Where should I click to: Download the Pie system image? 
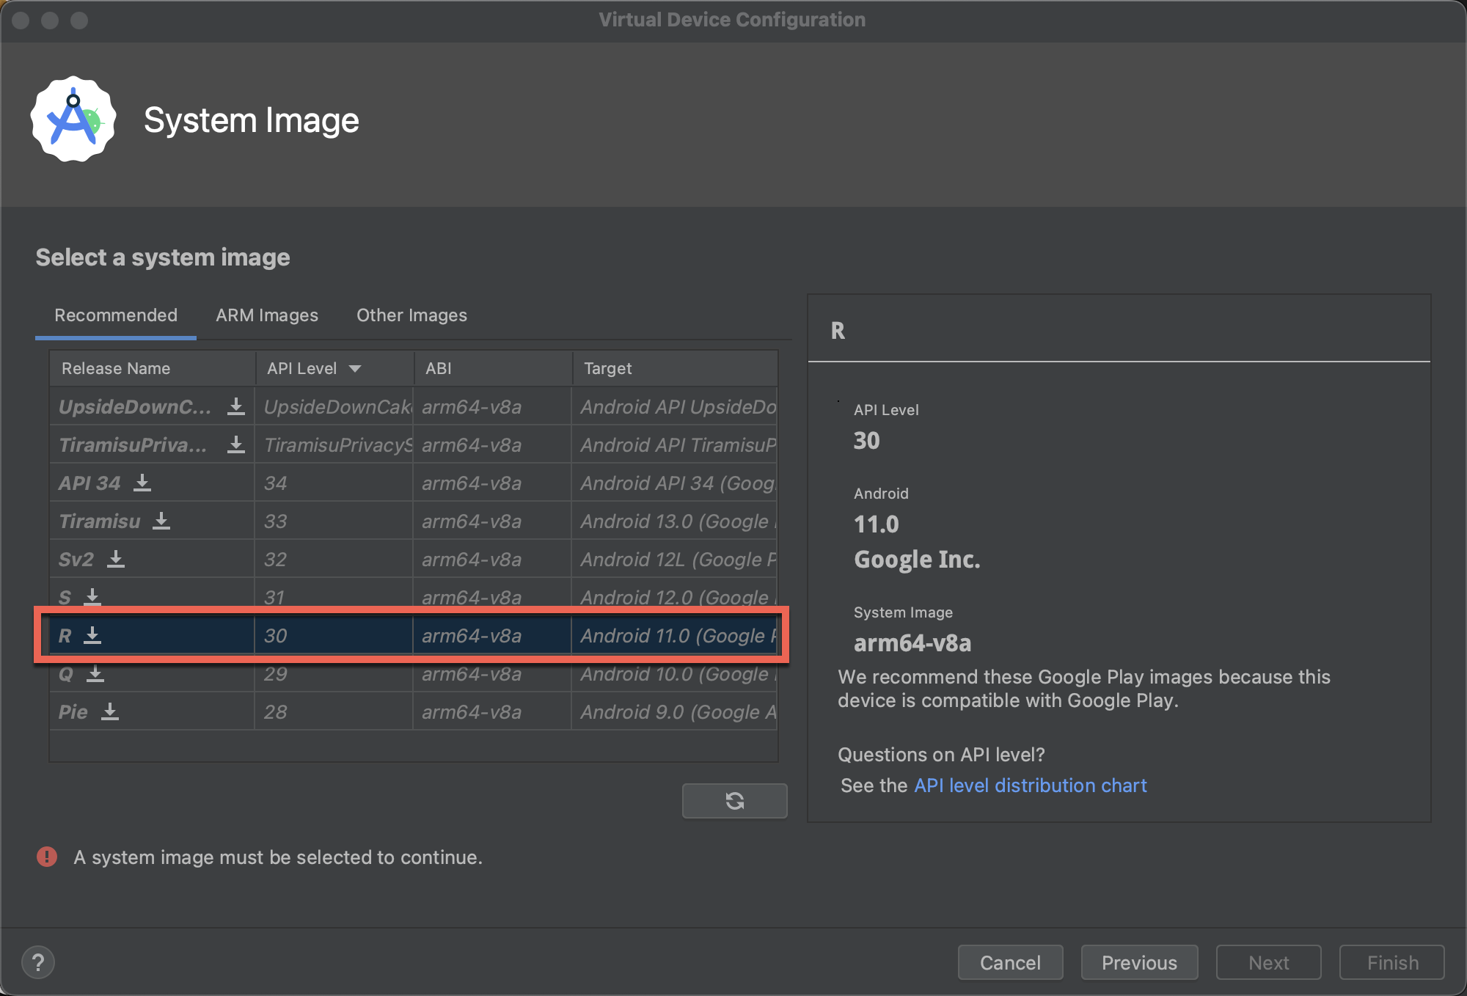tap(110, 711)
